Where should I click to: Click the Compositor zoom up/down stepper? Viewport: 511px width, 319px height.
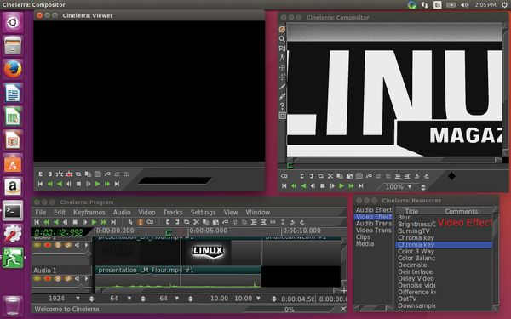point(423,187)
